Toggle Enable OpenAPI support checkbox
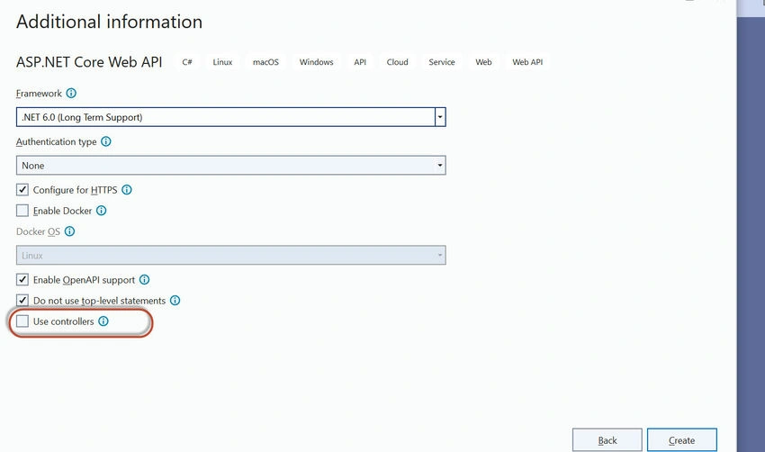Viewport: 765px width, 452px height. click(22, 279)
